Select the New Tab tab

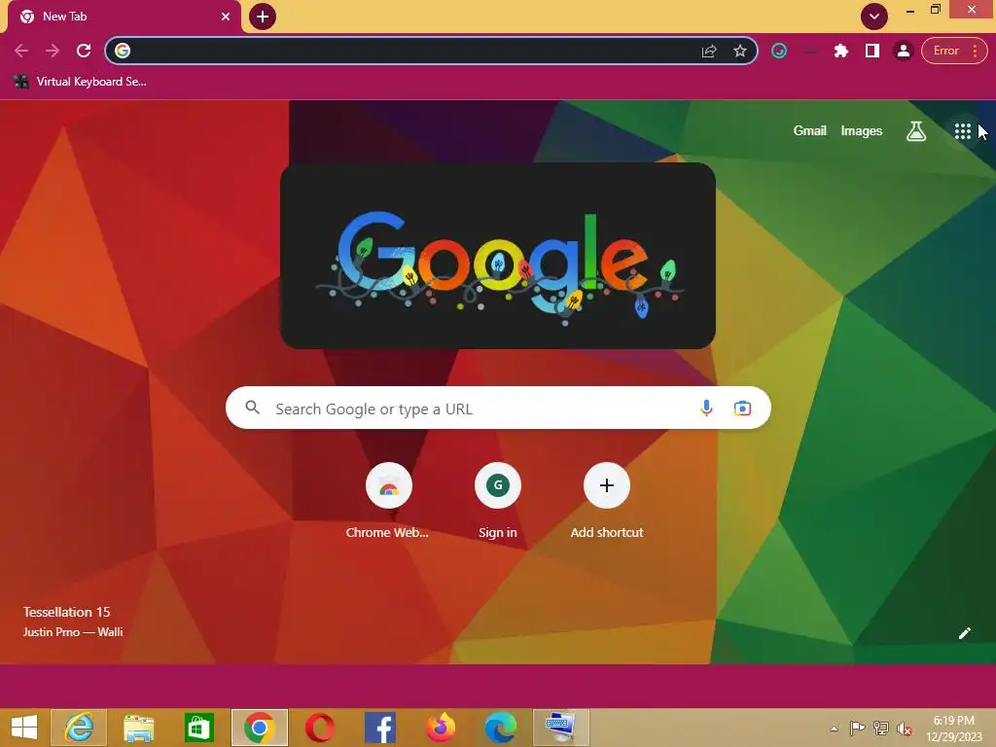pos(124,17)
